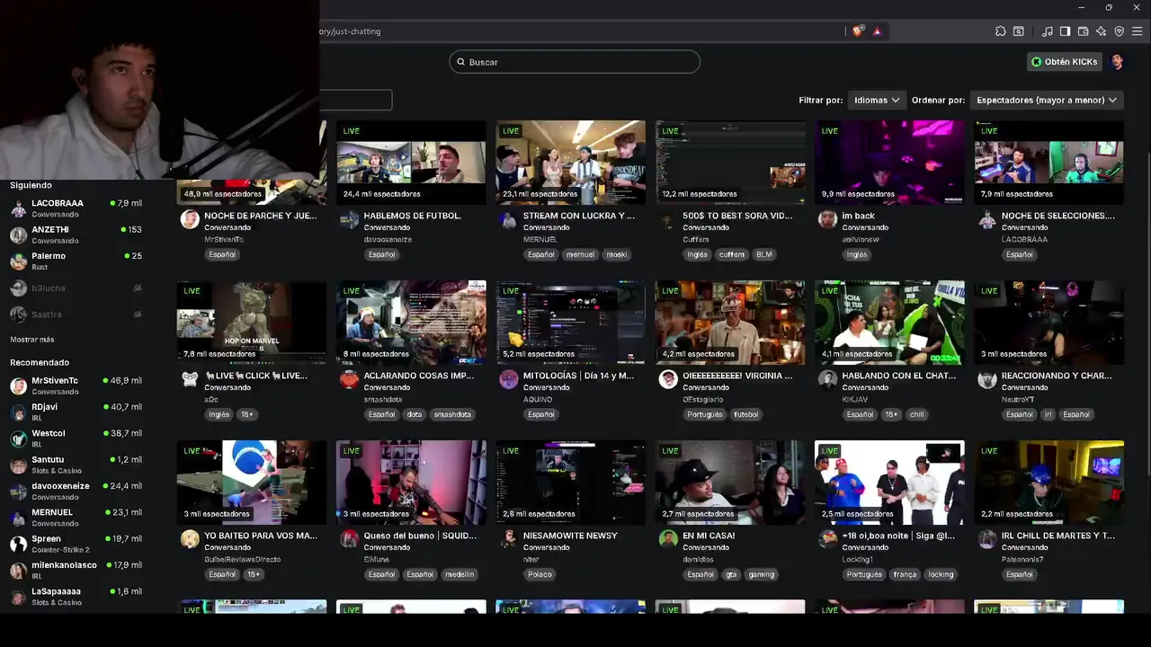Open offline b3lucha channel in sidebar

[x=76, y=288]
